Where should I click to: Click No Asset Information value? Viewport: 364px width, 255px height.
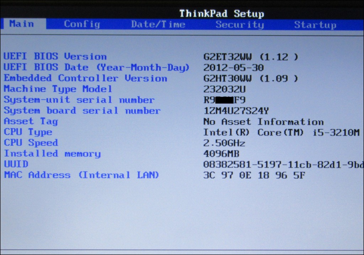pyautogui.click(x=263, y=122)
